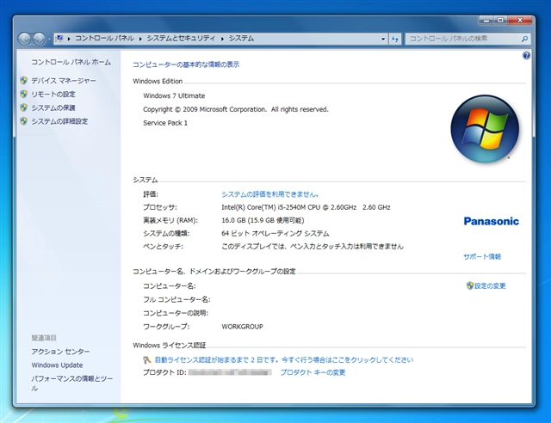Viewport: 551px width, 423px height.
Task: Click the Windows 7 logo orb image
Action: pyautogui.click(x=485, y=129)
